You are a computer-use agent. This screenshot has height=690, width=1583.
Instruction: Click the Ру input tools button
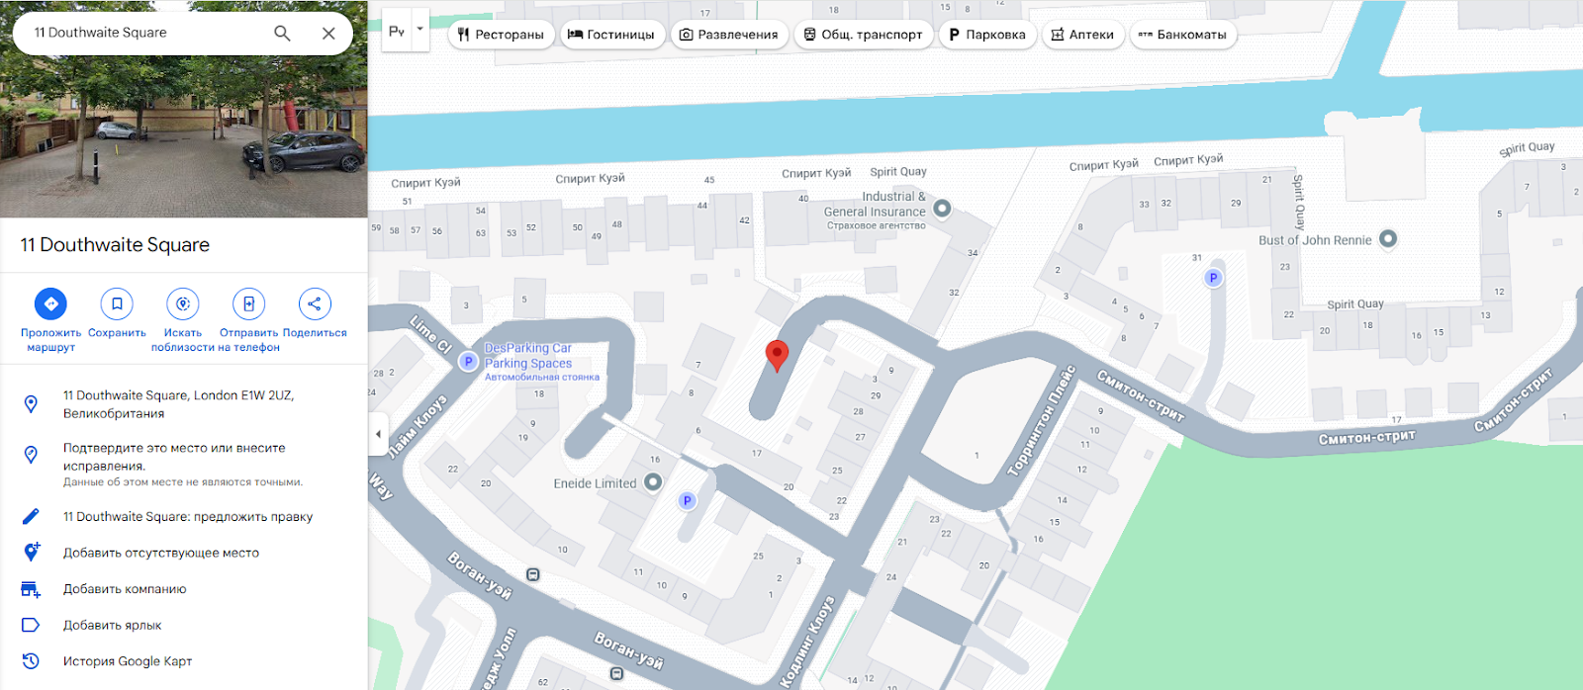point(397,31)
